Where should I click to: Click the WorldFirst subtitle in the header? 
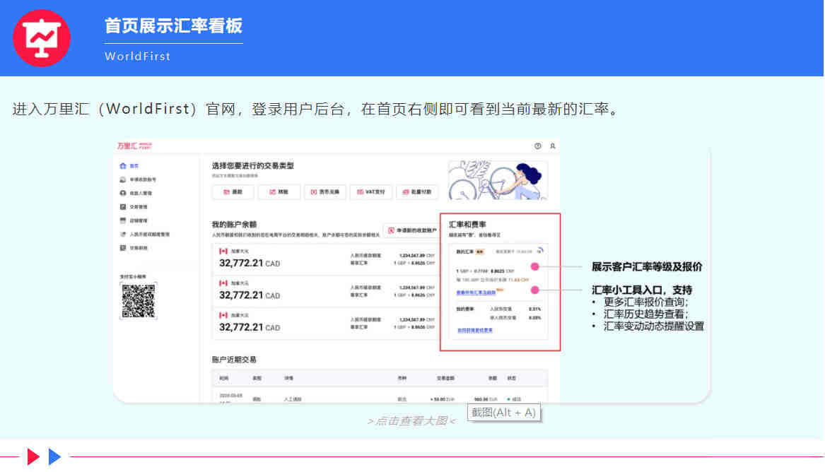pos(138,57)
